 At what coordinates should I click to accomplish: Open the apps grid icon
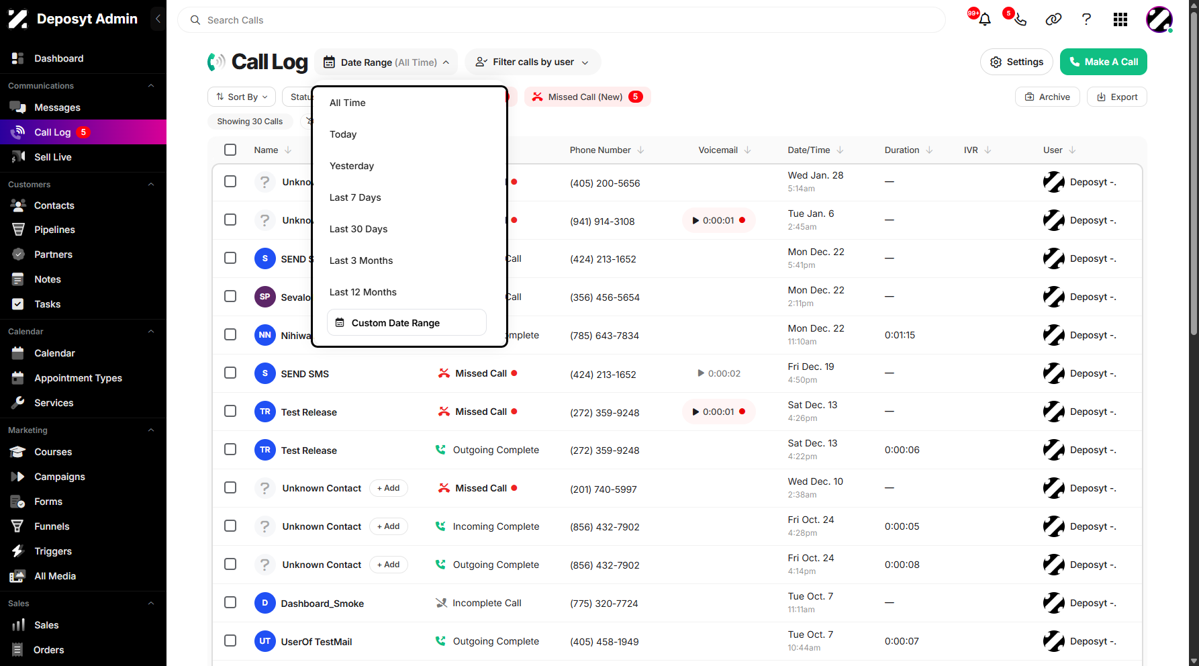1120,19
